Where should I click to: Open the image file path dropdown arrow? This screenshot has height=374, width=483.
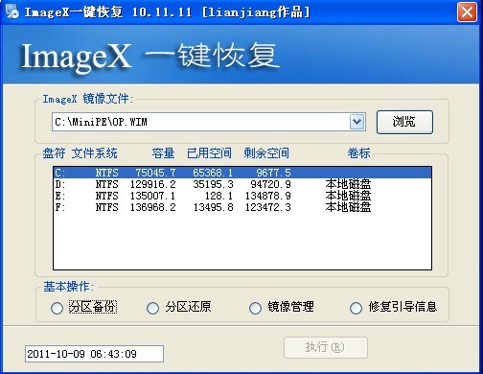(x=357, y=122)
